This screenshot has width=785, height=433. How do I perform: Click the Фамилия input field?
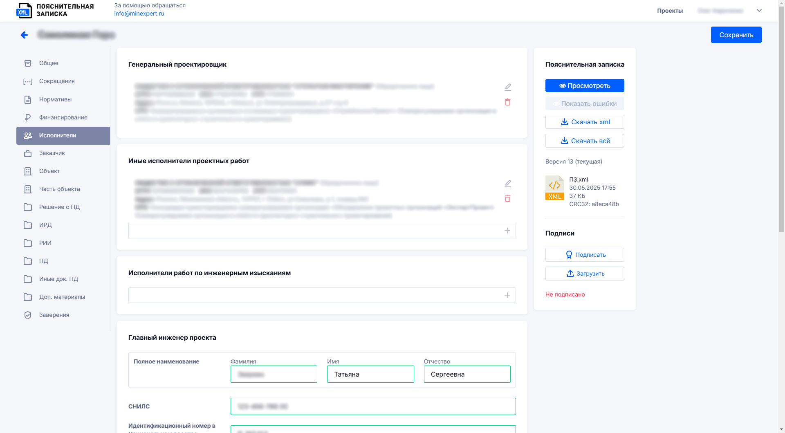click(x=274, y=374)
